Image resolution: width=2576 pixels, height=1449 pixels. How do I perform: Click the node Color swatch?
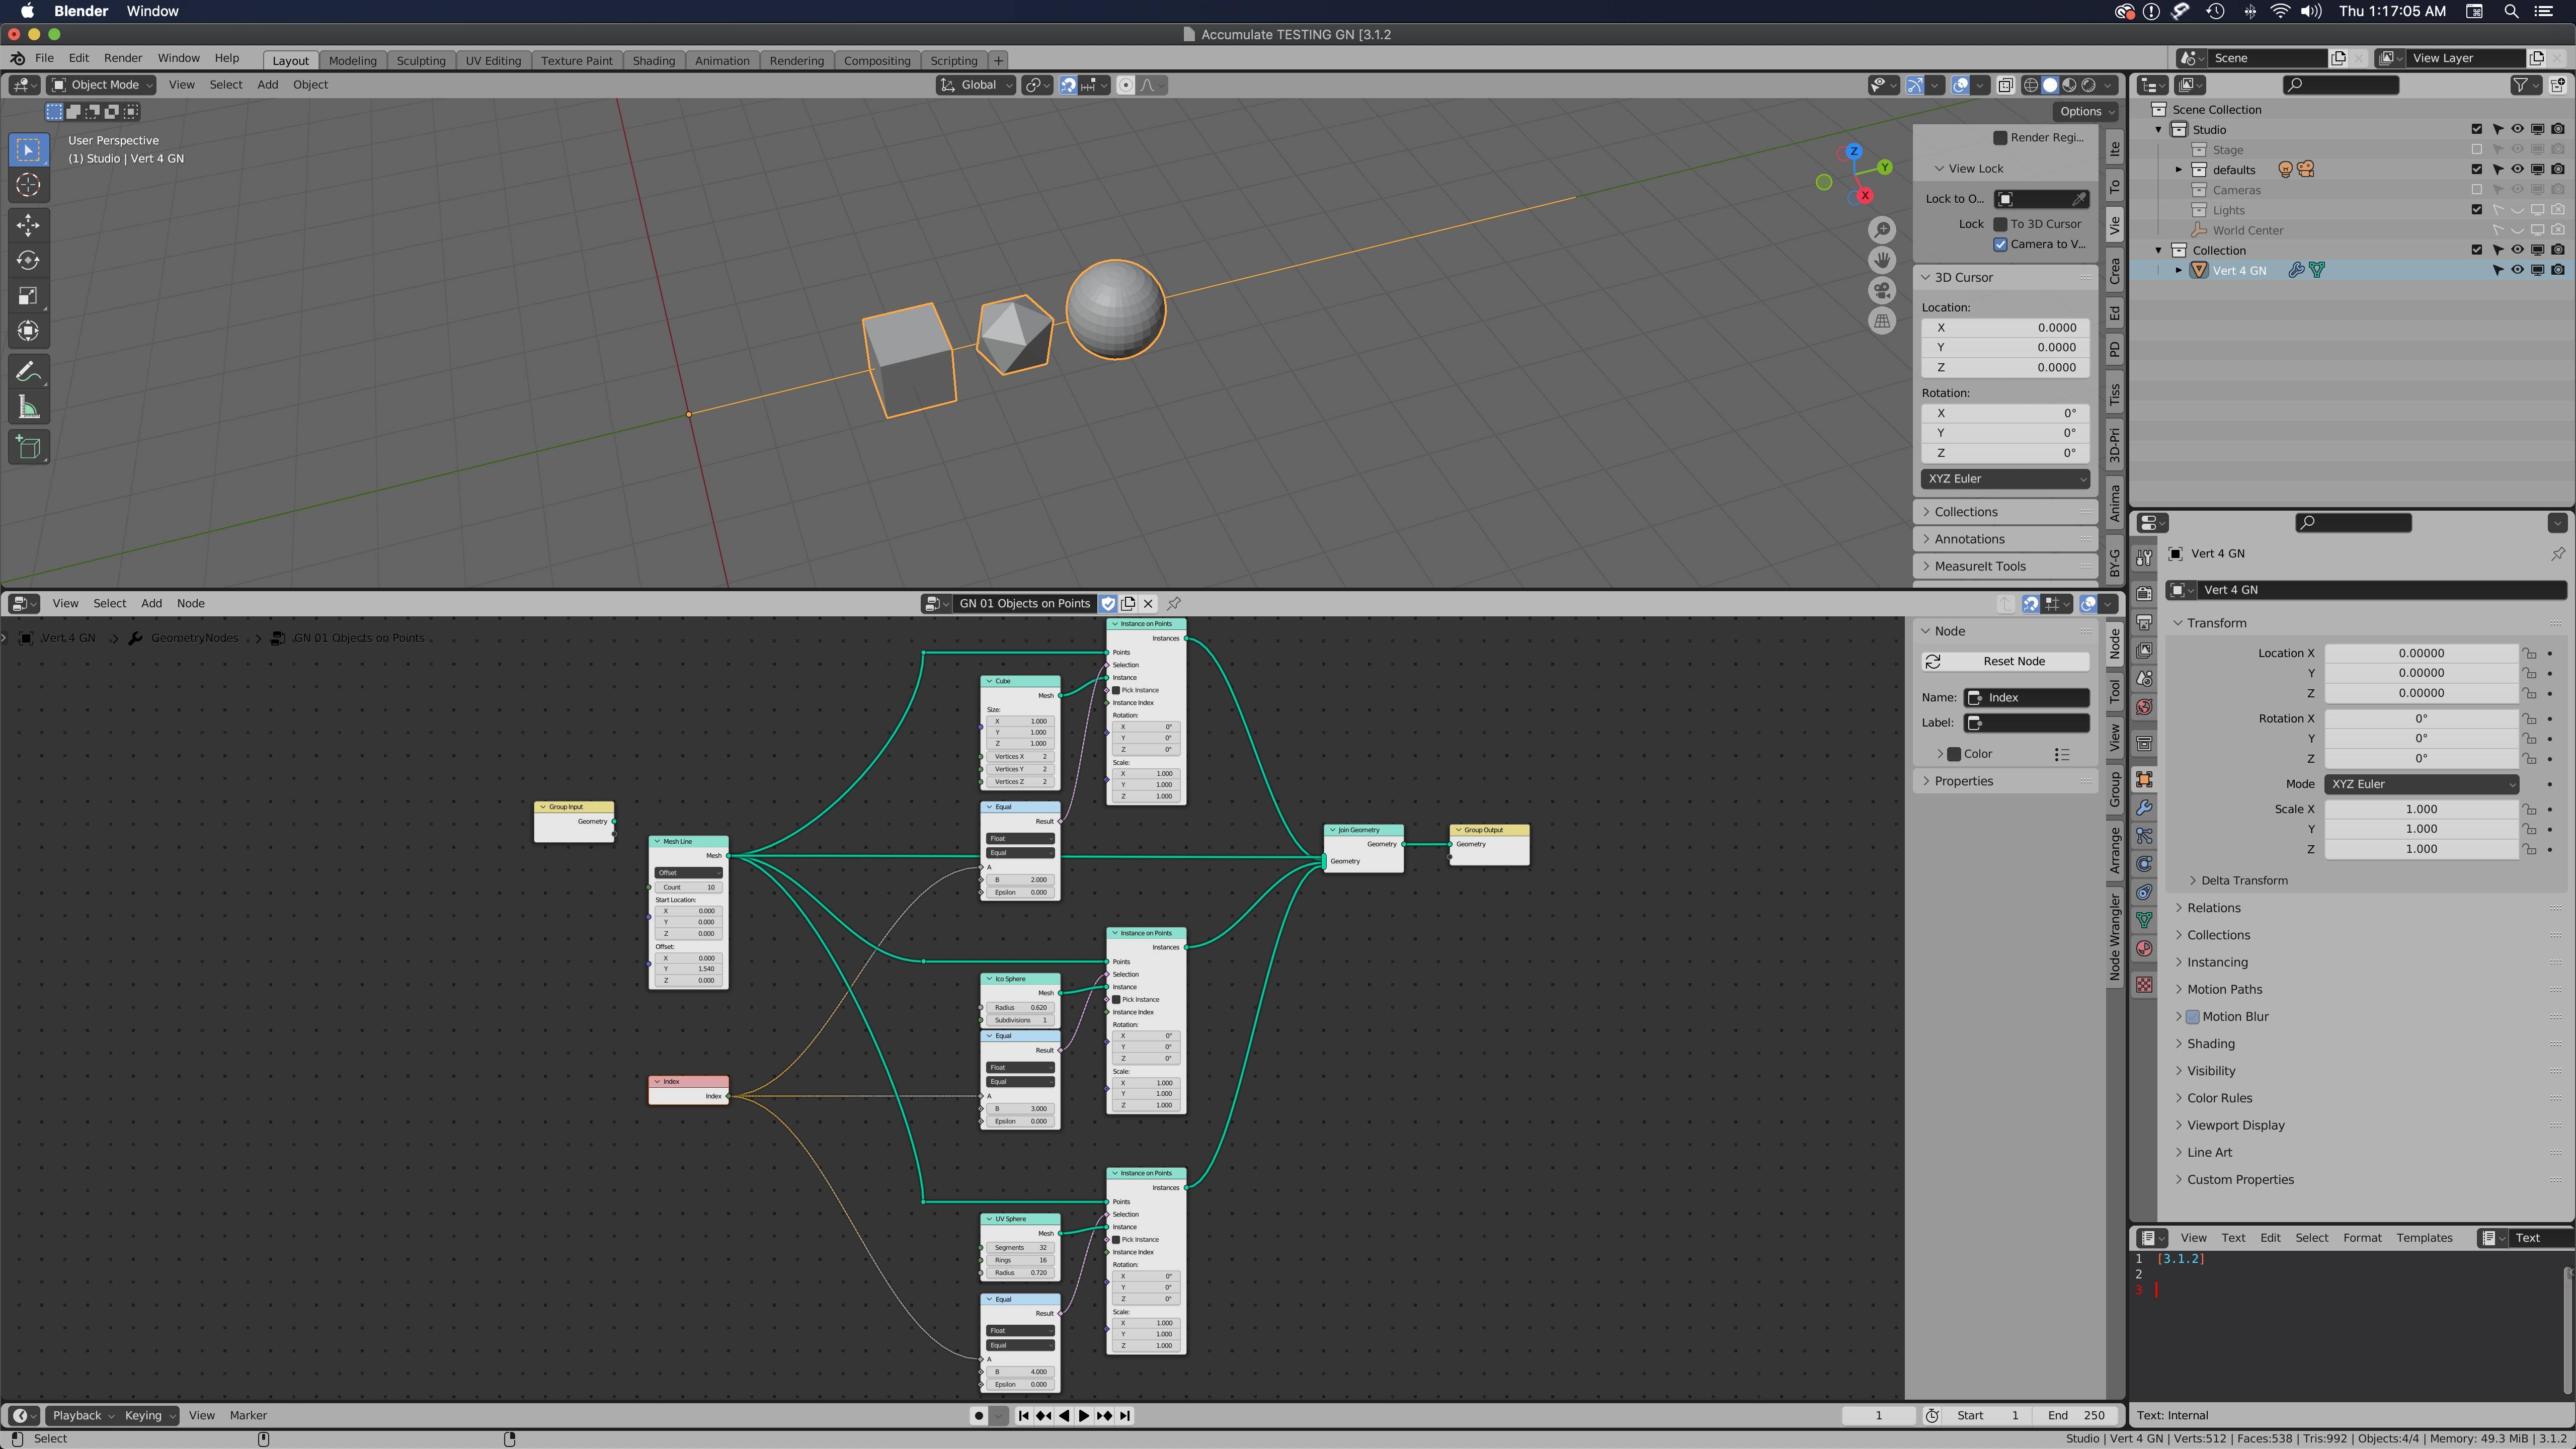(x=1954, y=754)
